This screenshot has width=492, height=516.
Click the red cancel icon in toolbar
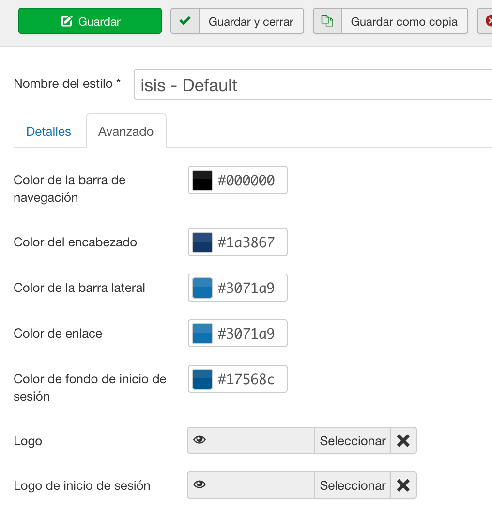point(489,21)
